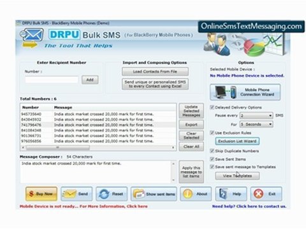Viewport: 306px width, 229px height.
Task: Select the row with number 976056856
Action: pos(98,141)
